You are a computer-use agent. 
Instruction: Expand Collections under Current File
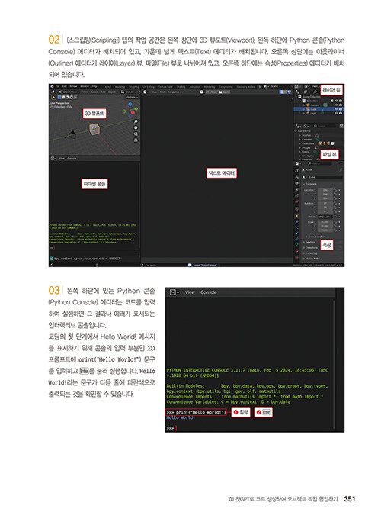coord(300,143)
